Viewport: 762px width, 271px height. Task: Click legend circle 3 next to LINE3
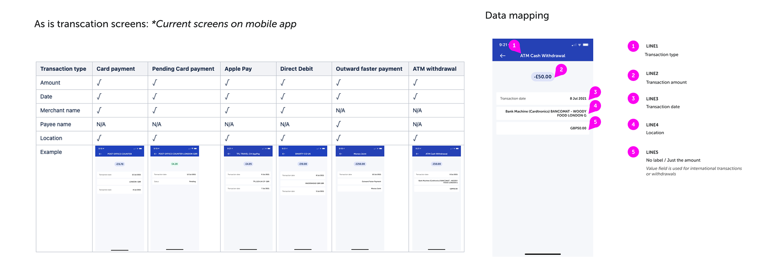633,98
